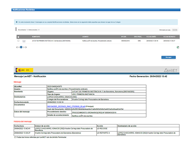Open the PDF 0801942005_20220426_0942_27820660_00.pdf
The width and height of the screenshot is (196, 149).
tap(66, 106)
